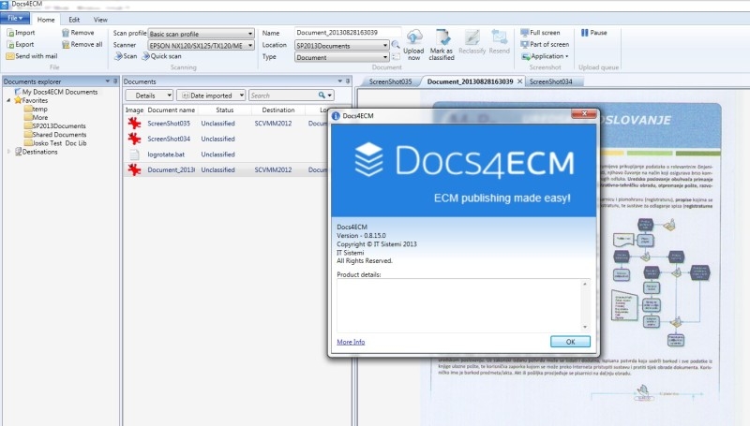The width and height of the screenshot is (750, 426).
Task: Click the scroll up arrow in Product details
Action: click(x=585, y=285)
